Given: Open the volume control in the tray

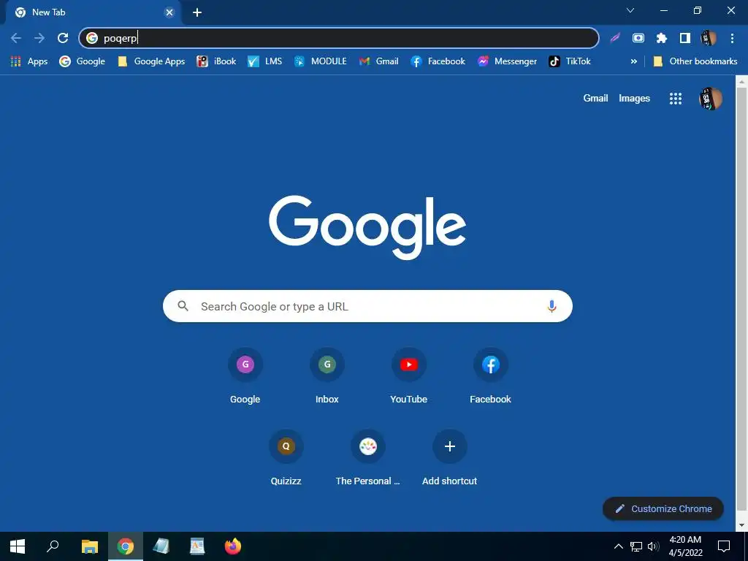Looking at the screenshot, I should click(x=653, y=546).
